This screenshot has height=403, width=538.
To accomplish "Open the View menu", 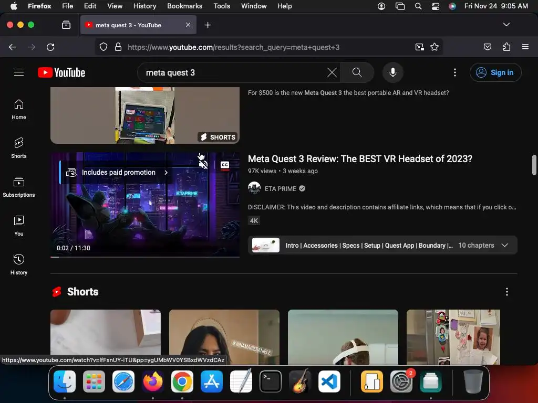I will pyautogui.click(x=115, y=6).
